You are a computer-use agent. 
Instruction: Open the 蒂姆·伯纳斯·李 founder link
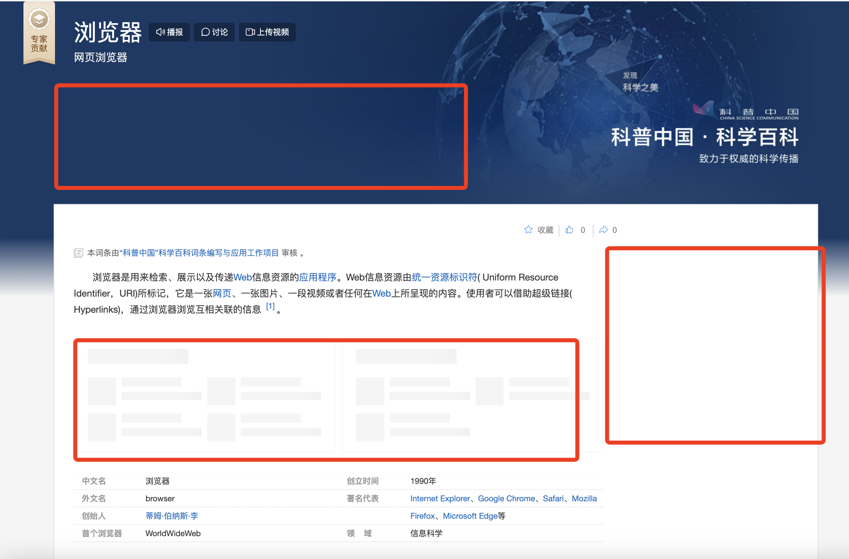172,516
